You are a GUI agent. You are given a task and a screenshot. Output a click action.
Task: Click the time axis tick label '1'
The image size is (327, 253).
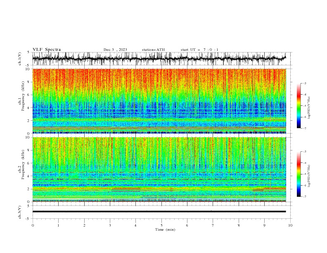click(58, 225)
